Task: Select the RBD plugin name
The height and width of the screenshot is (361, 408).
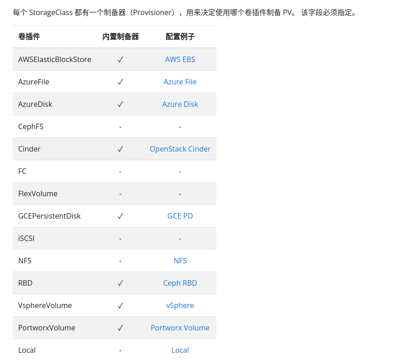Action: tap(25, 283)
